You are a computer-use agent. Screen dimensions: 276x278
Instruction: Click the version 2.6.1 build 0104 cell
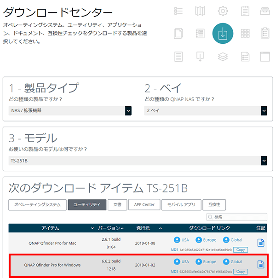coord(111,243)
